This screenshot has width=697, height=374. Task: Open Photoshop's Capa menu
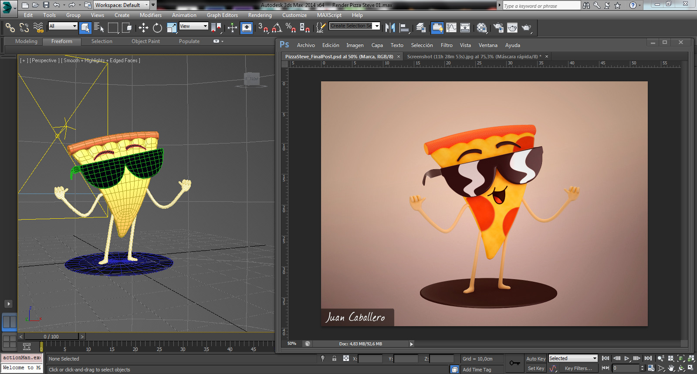pyautogui.click(x=377, y=45)
